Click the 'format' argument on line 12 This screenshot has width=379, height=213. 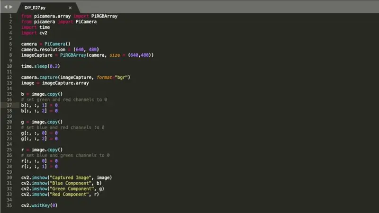[x=104, y=77]
